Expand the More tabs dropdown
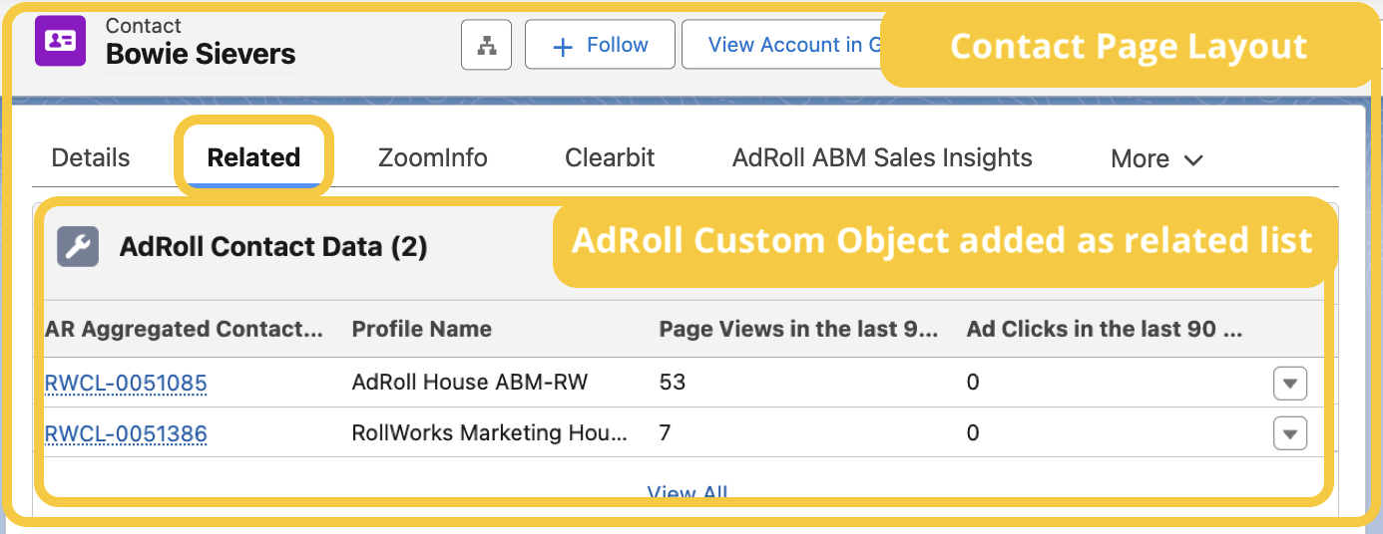Image resolution: width=1383 pixels, height=534 pixels. (1156, 158)
